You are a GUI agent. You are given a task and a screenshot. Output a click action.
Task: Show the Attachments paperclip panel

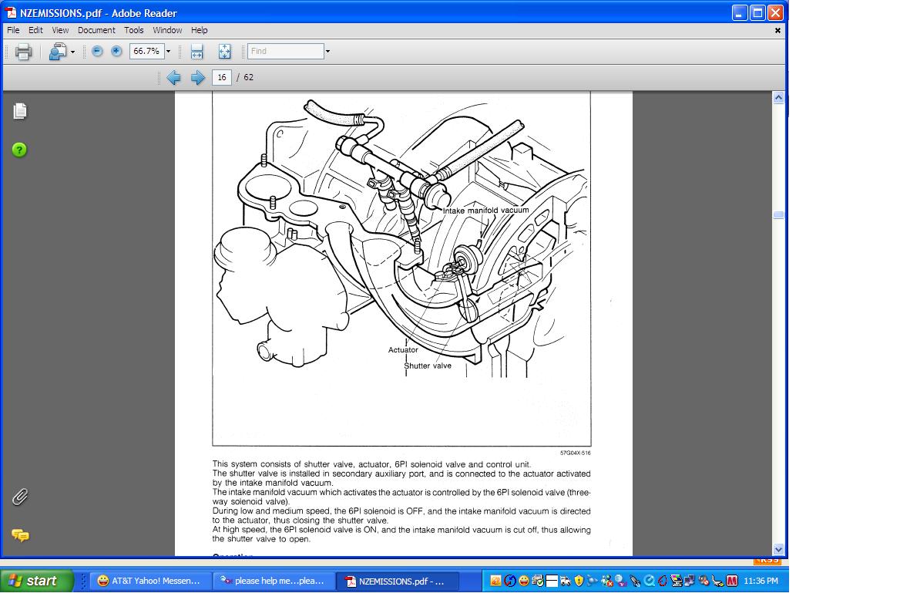pos(20,497)
